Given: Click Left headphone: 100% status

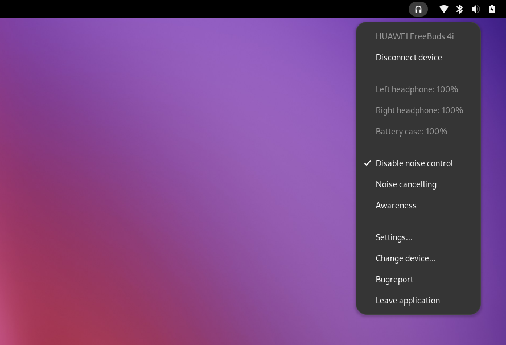Looking at the screenshot, I should click(x=417, y=89).
